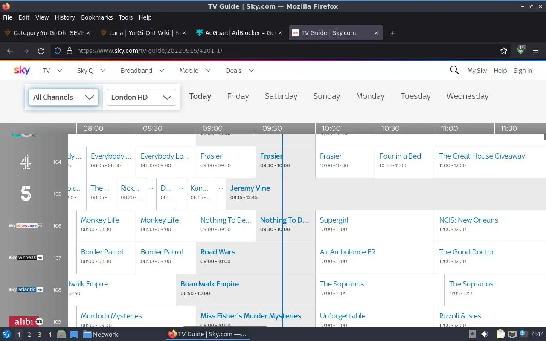
Task: Select Wednesday in the day selector
Action: click(x=468, y=96)
